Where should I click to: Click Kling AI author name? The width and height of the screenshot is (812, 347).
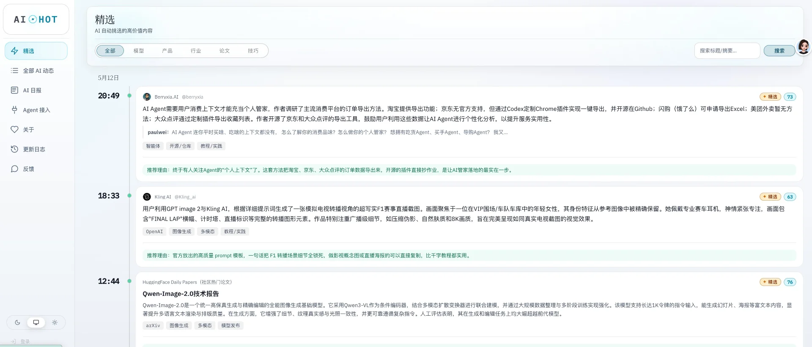163,197
